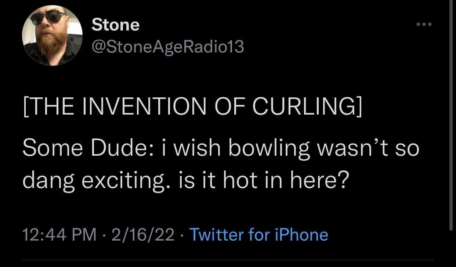Image resolution: width=456 pixels, height=267 pixels.
Task: Click the 12:44 PM timestamp
Action: pyautogui.click(x=59, y=235)
